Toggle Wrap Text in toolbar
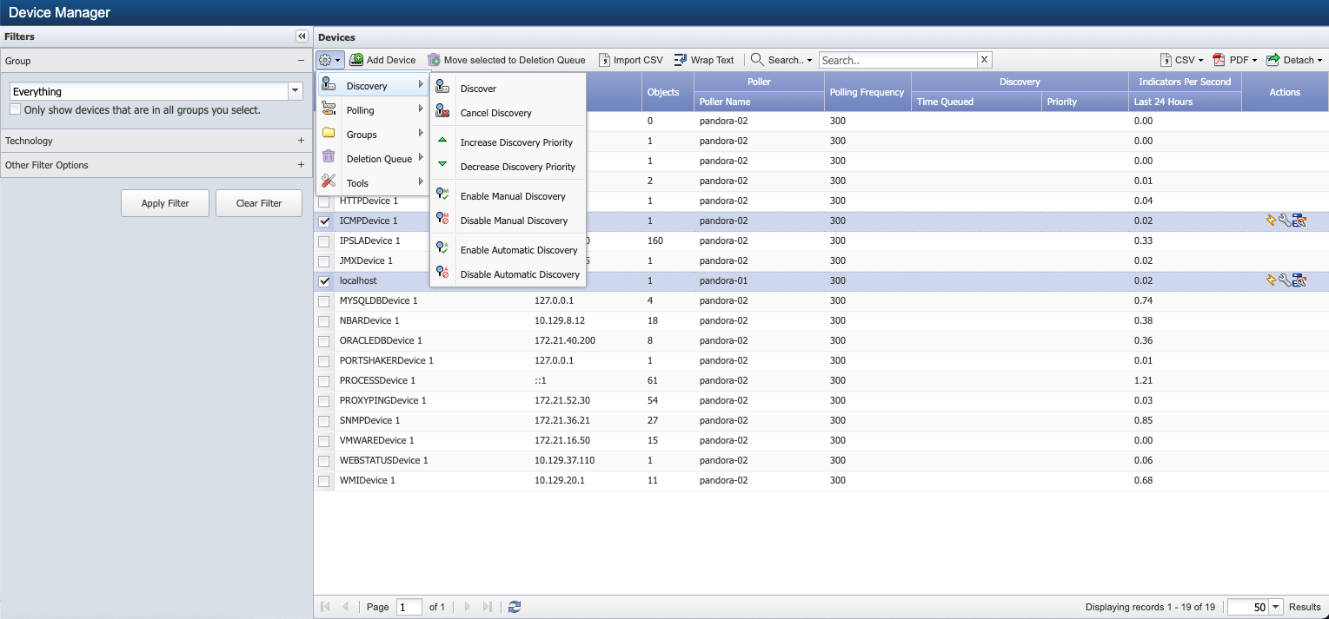Image resolution: width=1329 pixels, height=619 pixels. pos(704,60)
